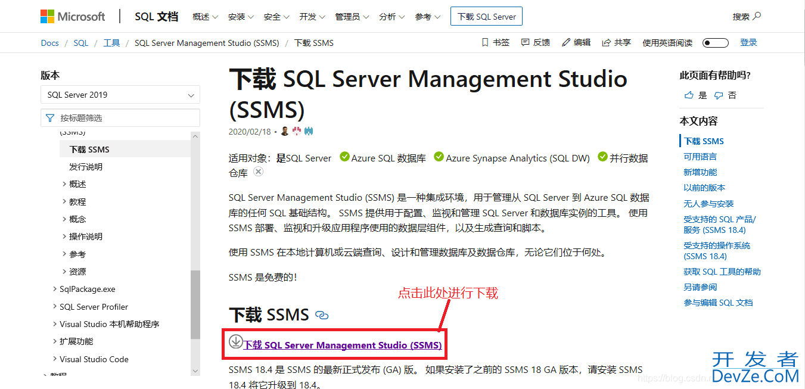Image resolution: width=805 pixels, height=389 pixels.
Task: Toggle the 使用英语阅读 switch
Action: coord(716,43)
